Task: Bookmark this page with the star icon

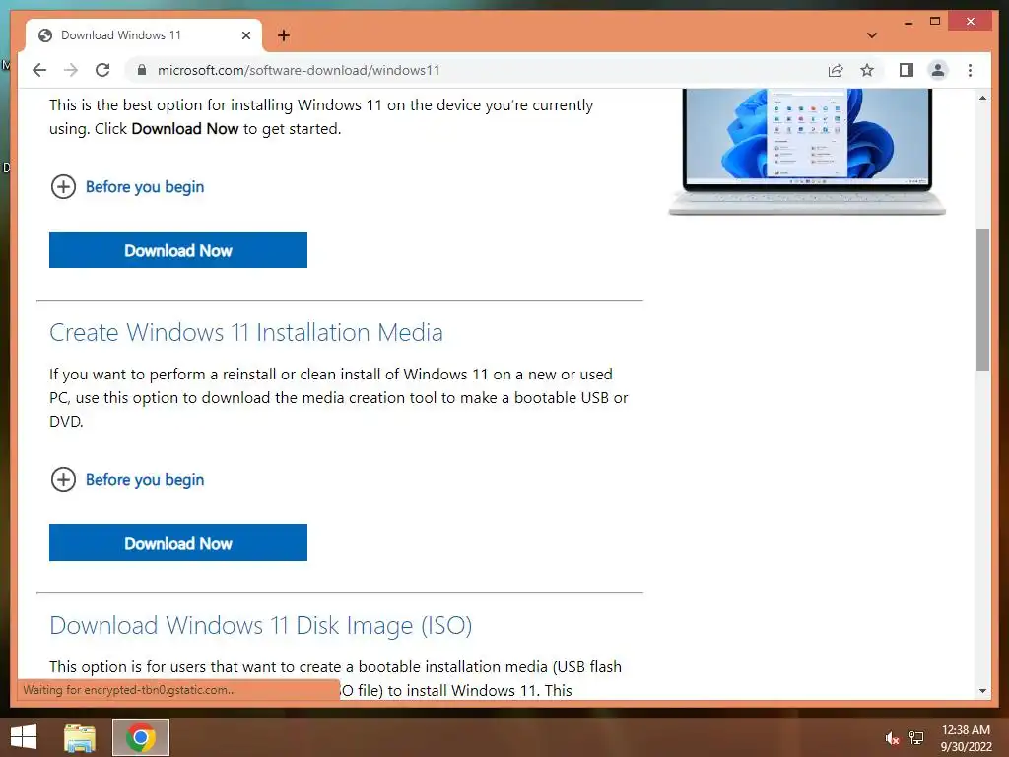Action: 867,70
